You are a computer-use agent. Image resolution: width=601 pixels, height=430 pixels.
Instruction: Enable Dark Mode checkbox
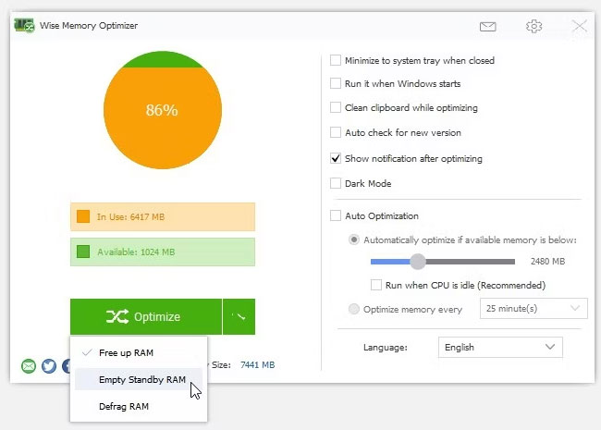[x=336, y=183]
